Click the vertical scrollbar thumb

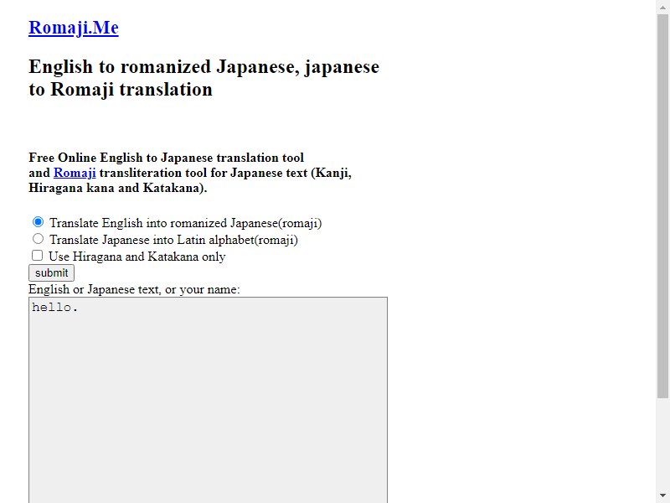click(662, 206)
